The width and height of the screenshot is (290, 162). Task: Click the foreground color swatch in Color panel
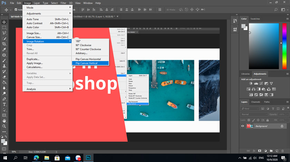pyautogui.click(x=243, y=26)
